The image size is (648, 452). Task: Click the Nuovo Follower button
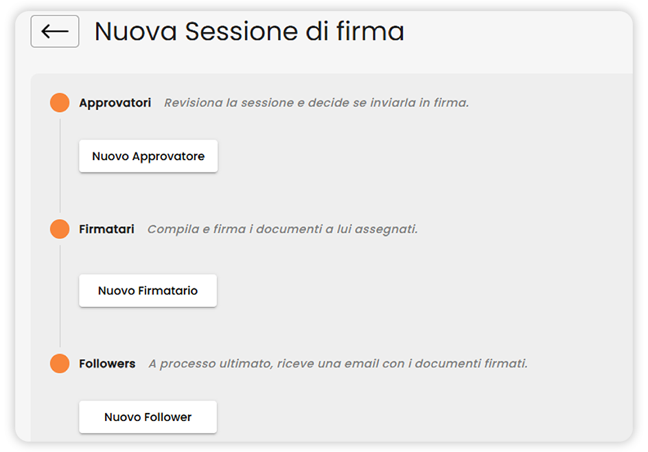point(148,417)
